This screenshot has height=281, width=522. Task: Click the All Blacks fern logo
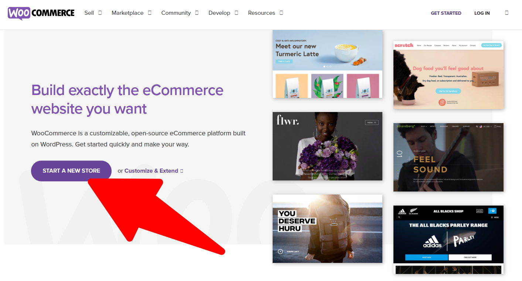coord(413,211)
